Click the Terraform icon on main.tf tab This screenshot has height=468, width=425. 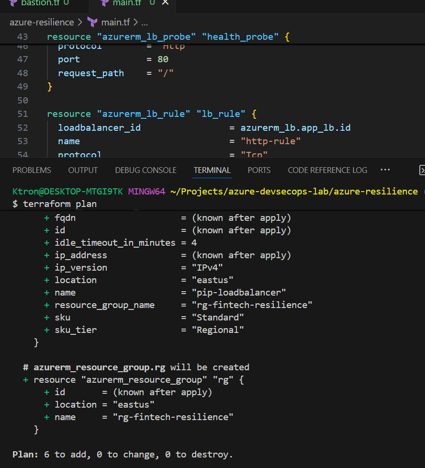pyautogui.click(x=105, y=3)
